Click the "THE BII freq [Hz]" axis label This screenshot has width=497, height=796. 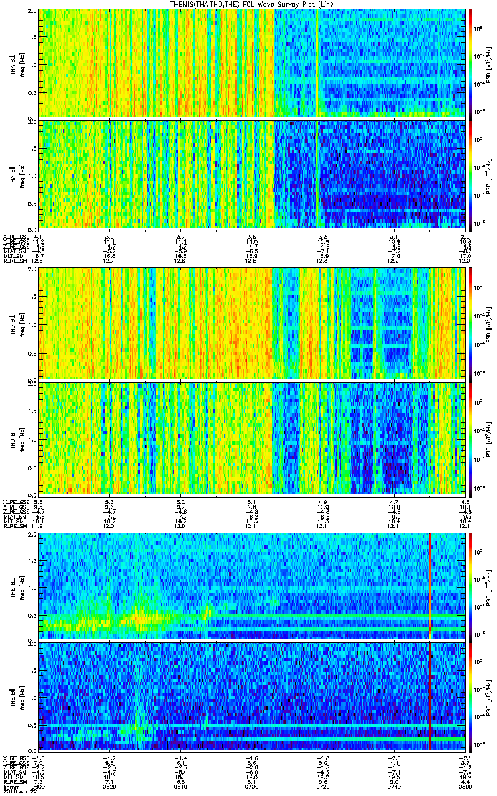pos(17,696)
